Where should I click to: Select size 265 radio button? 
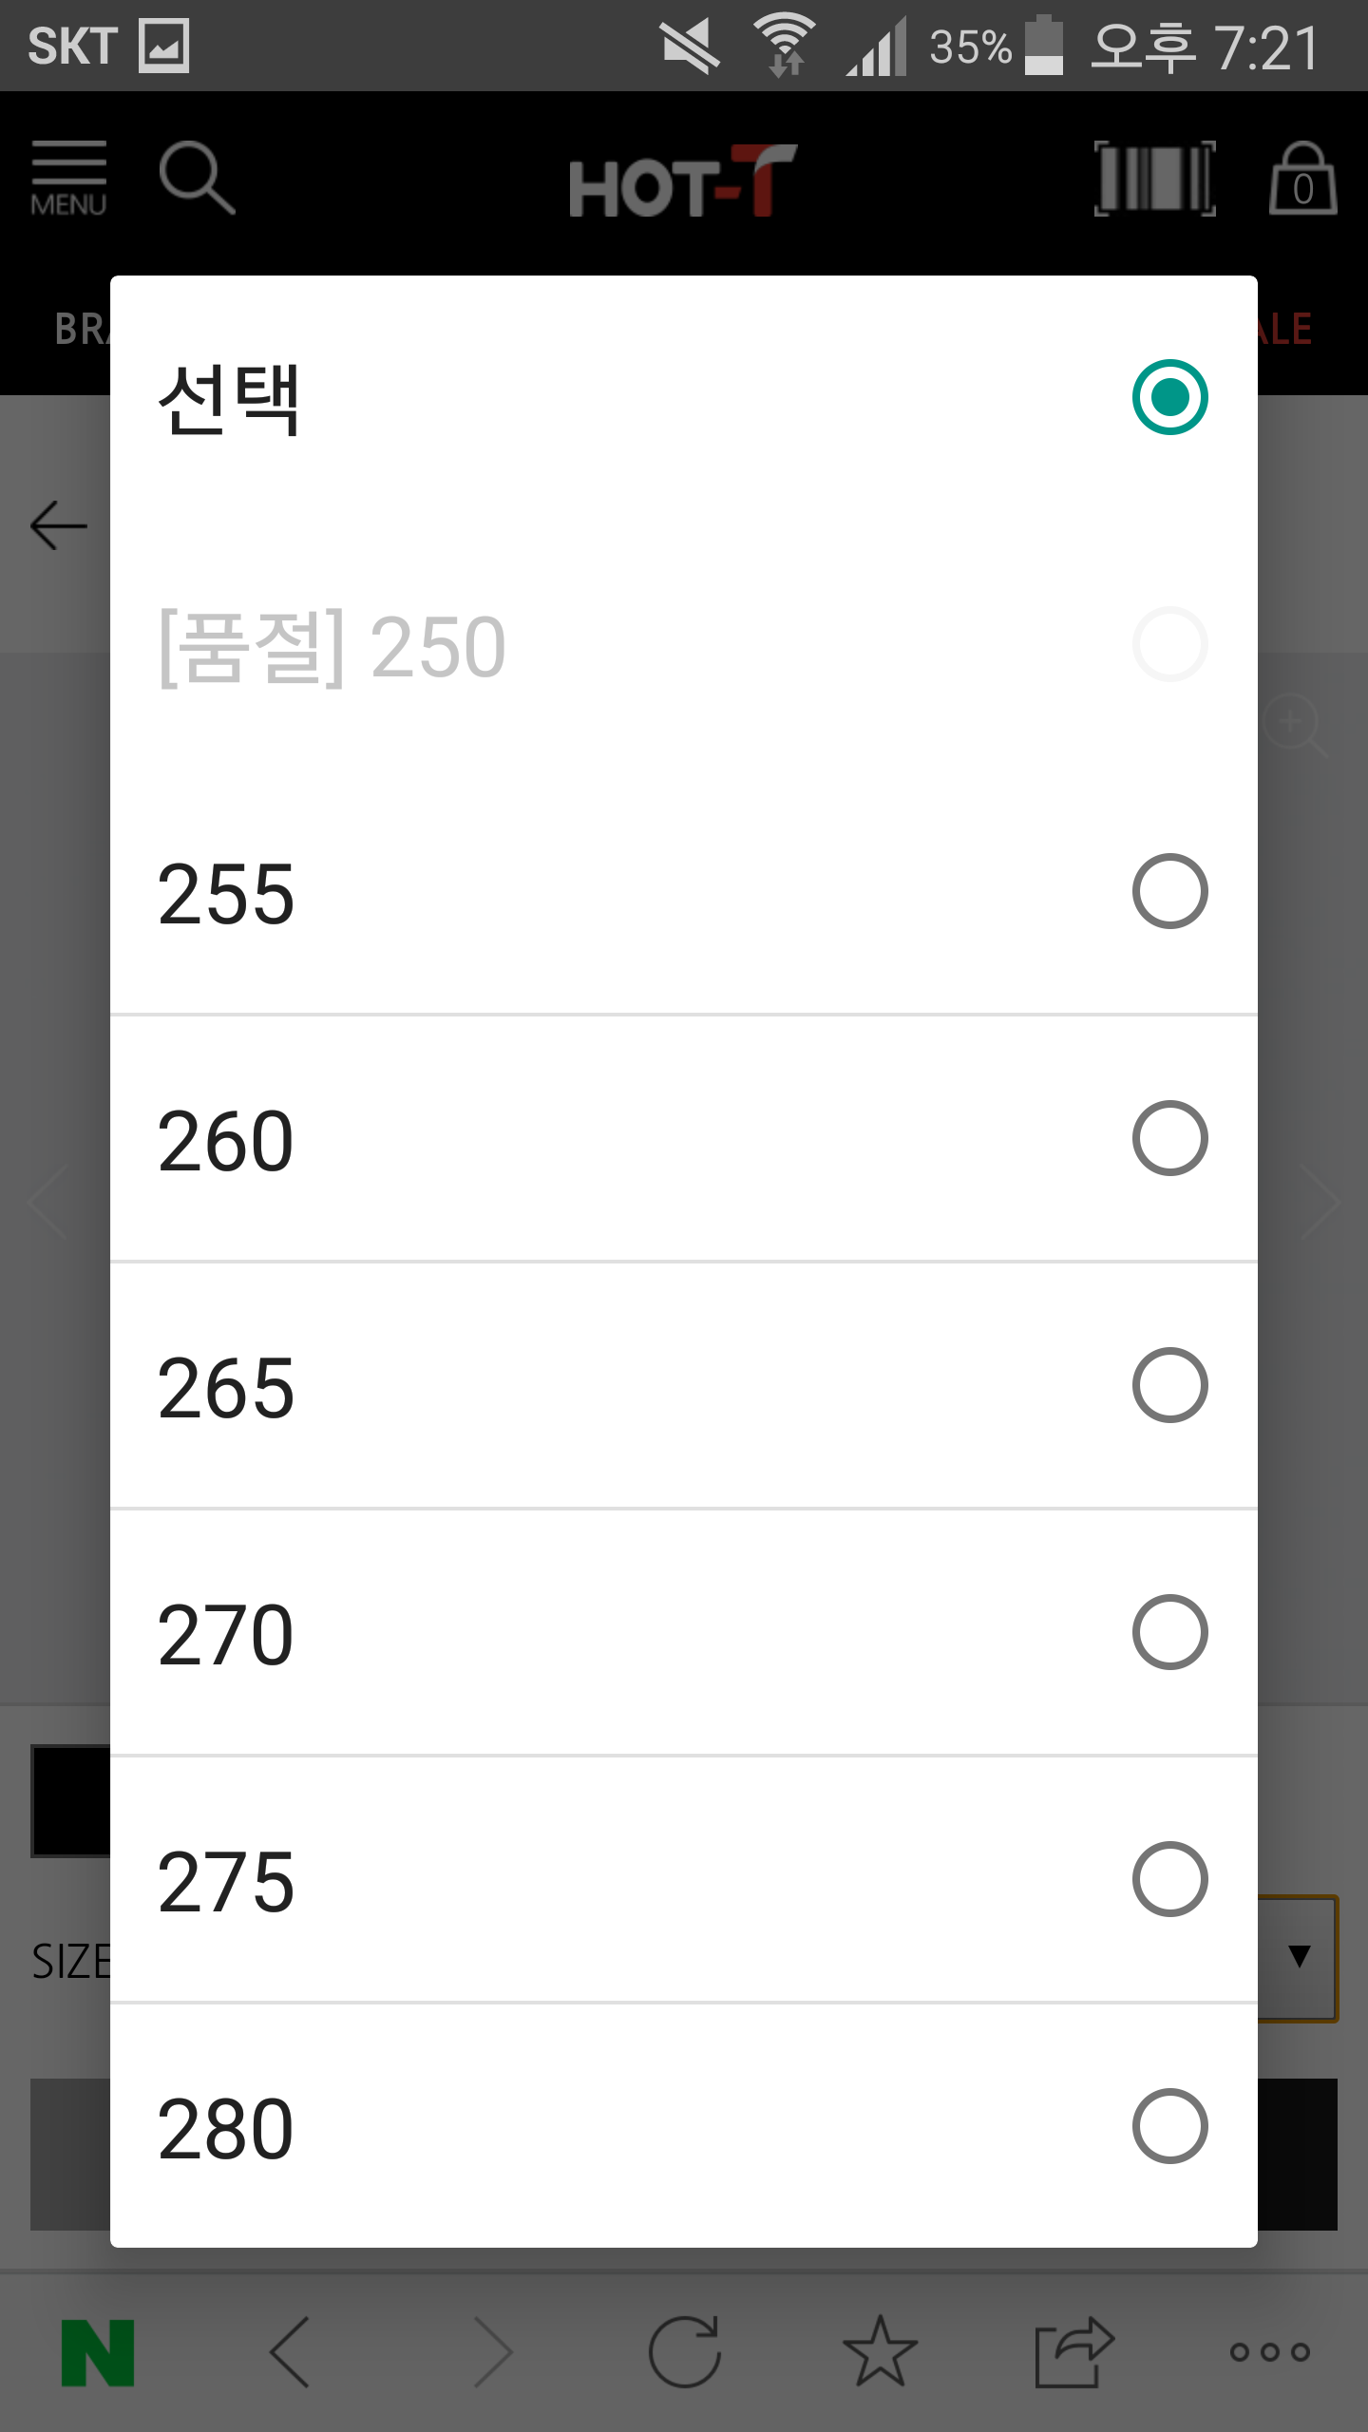coord(1169,1385)
